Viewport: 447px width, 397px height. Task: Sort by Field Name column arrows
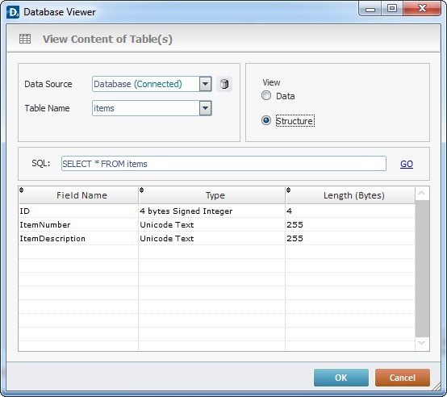(21, 190)
